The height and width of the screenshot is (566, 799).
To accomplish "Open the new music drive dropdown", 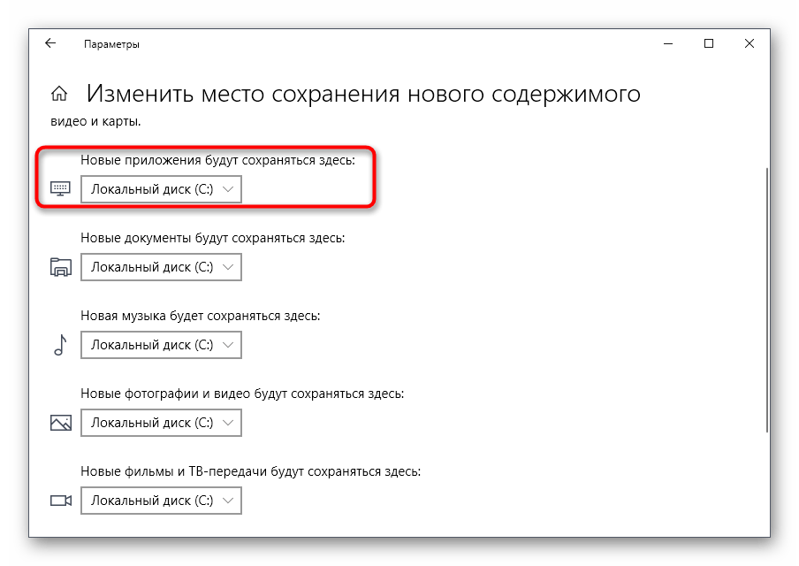I will tap(161, 345).
